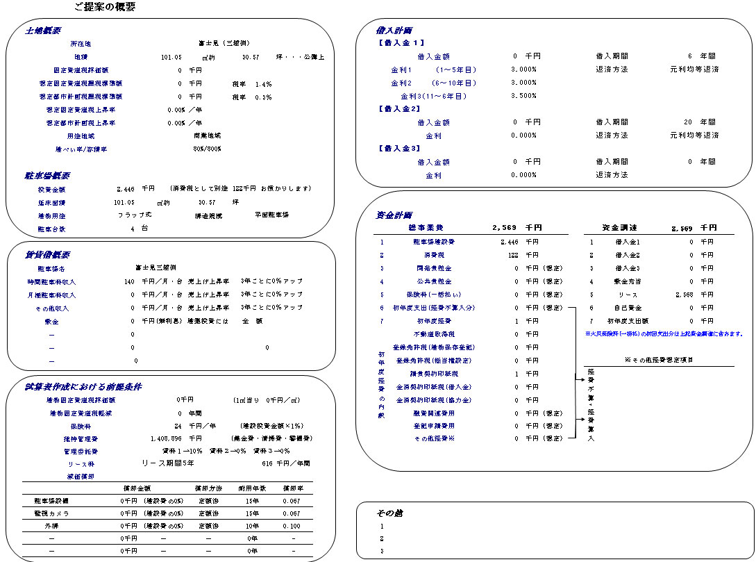756x562 pixels.
Task: Click the '耐用年数' column header
Action: point(252,488)
